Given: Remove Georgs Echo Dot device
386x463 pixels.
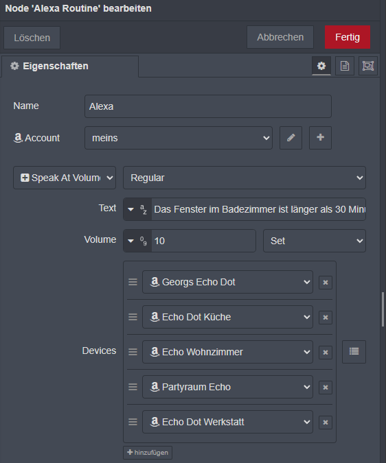Looking at the screenshot, I should click(x=326, y=283).
